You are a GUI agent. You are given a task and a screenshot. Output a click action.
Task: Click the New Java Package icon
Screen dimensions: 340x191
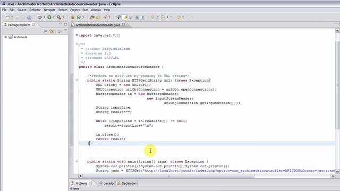72,18
